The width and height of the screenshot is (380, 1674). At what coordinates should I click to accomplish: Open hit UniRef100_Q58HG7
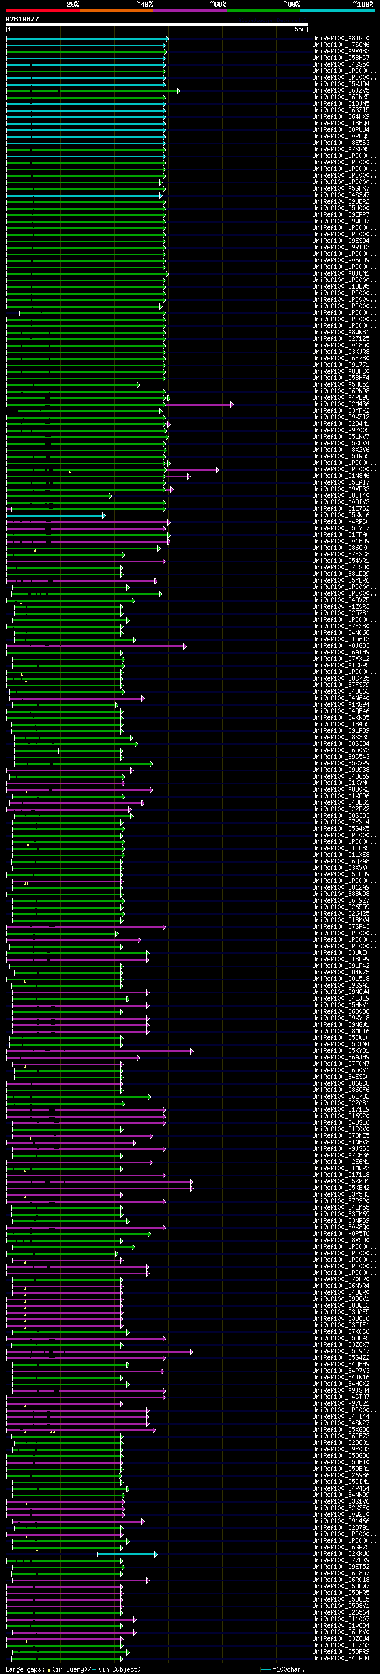[341, 58]
